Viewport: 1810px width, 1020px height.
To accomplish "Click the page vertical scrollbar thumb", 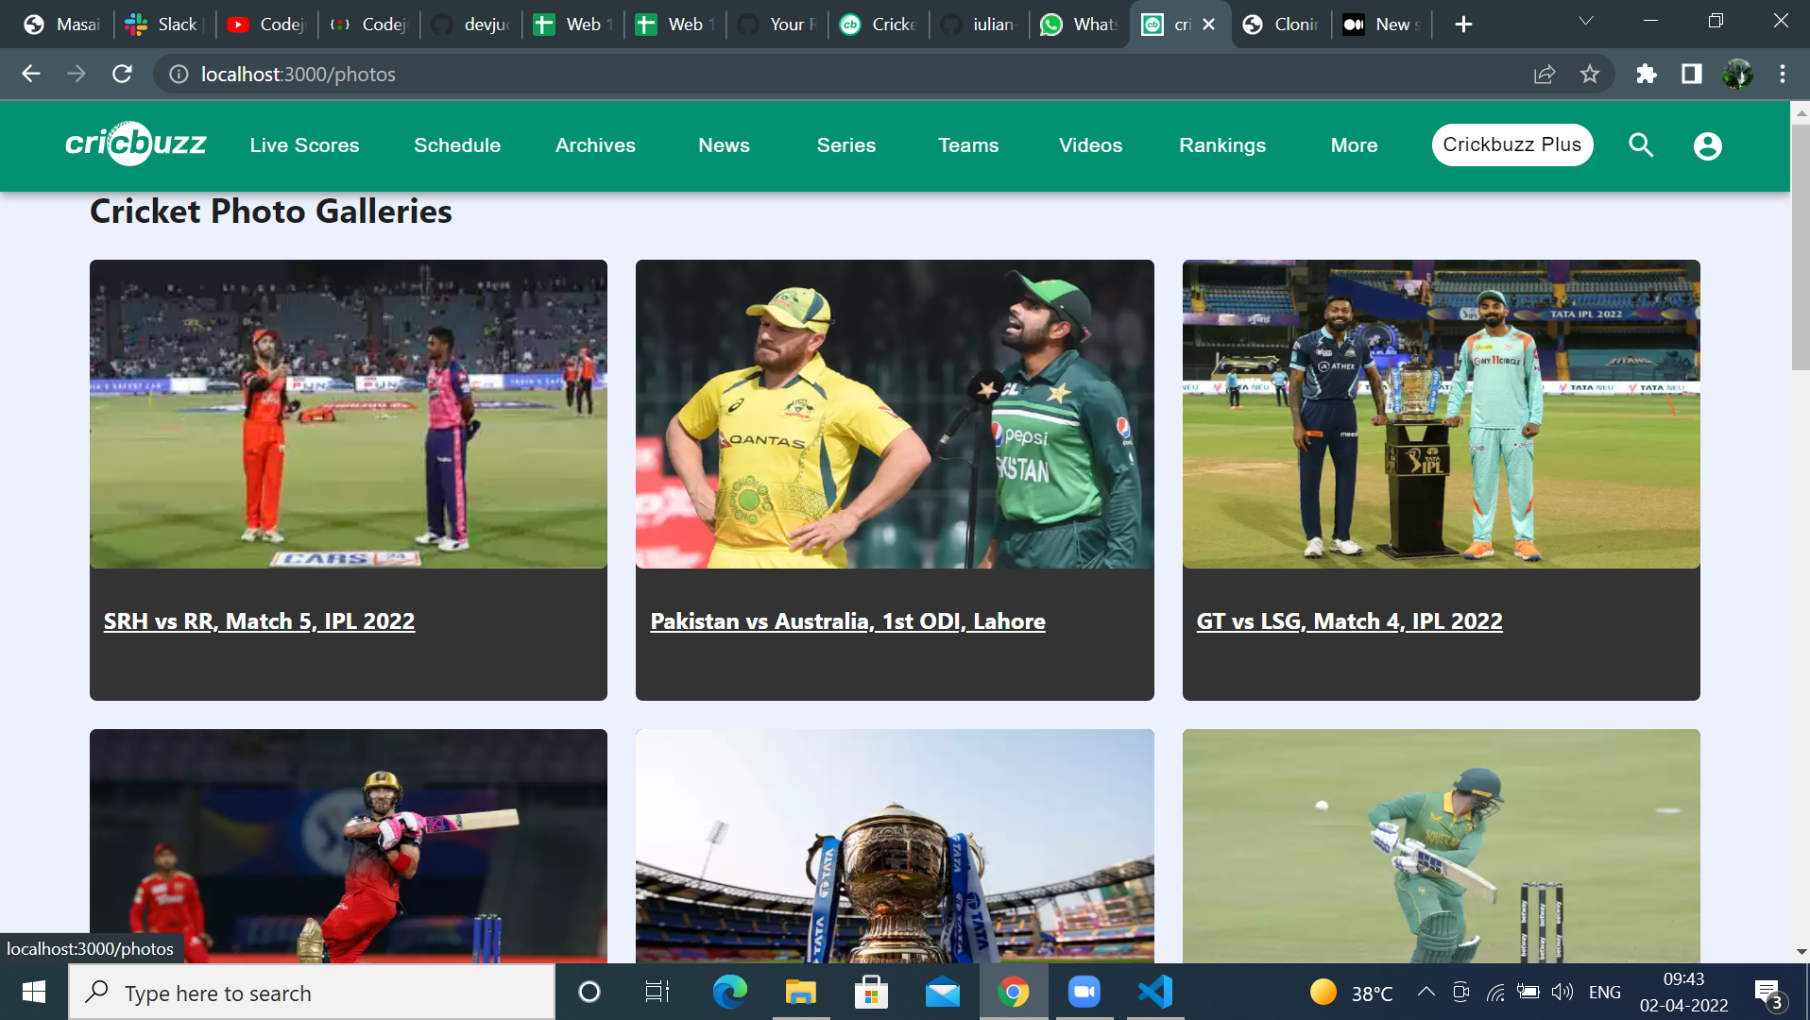I will tap(1800, 247).
